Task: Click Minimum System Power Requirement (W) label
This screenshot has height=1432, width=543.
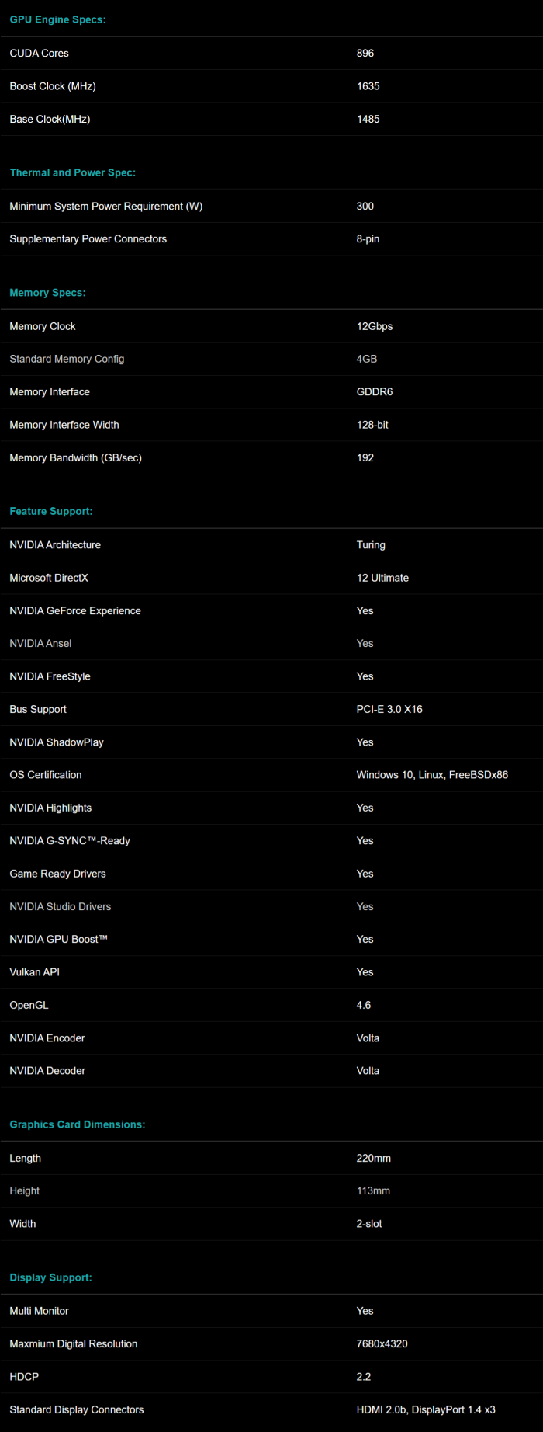Action: [106, 207]
